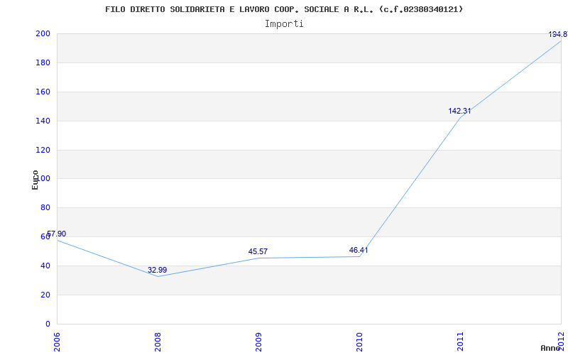Click the chart title FILO DIRETTO SOLIDARIETA
The width and height of the screenshot is (568, 355).
284,9
